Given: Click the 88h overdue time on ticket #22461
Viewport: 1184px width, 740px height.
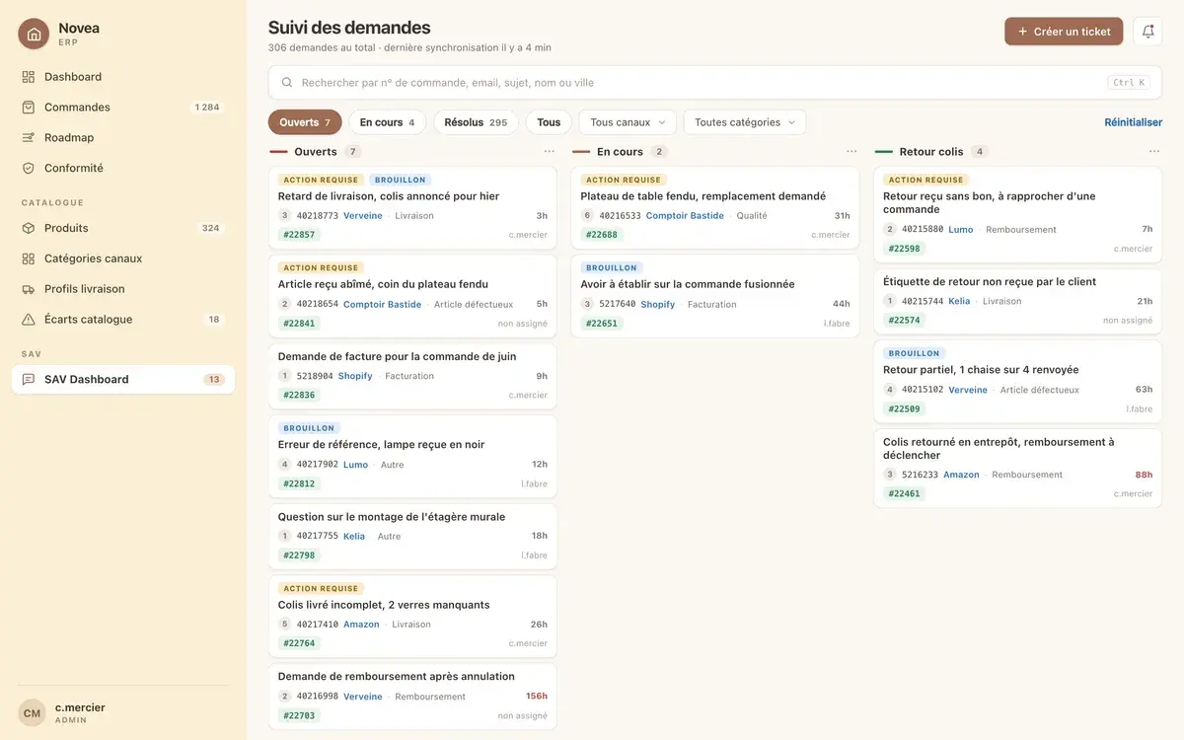Looking at the screenshot, I should point(1144,475).
